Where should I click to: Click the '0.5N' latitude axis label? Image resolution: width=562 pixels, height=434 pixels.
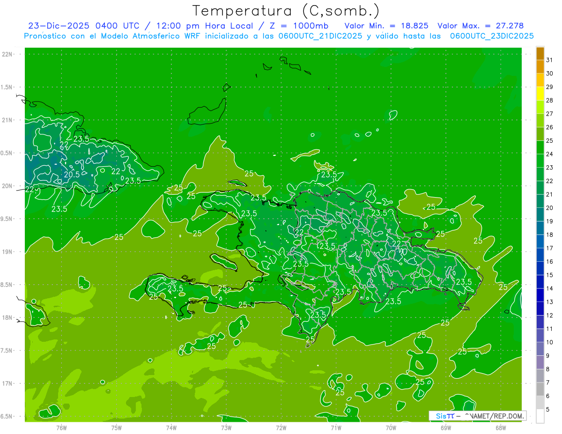pyautogui.click(x=7, y=153)
